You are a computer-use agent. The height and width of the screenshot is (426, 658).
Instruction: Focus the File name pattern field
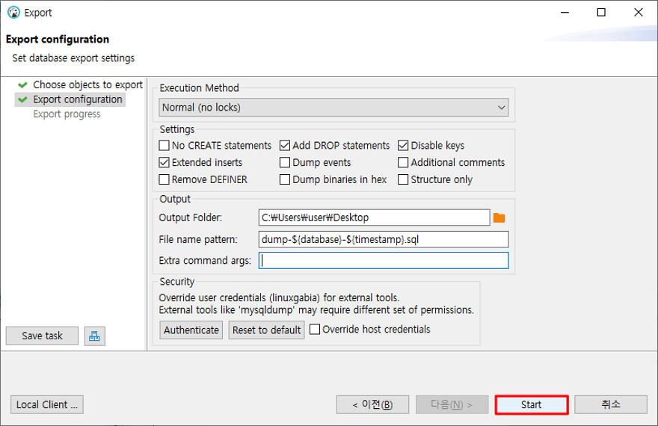(x=384, y=239)
